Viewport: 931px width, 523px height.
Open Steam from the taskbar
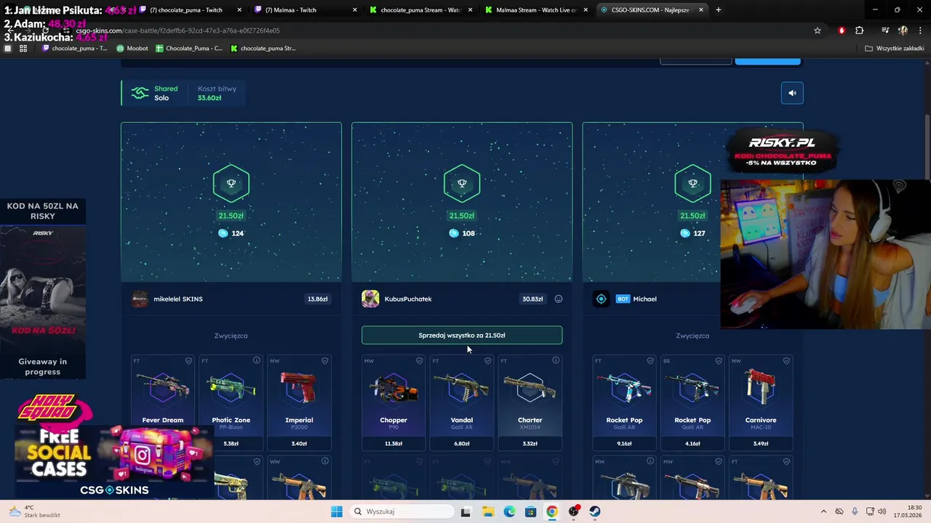click(x=595, y=511)
